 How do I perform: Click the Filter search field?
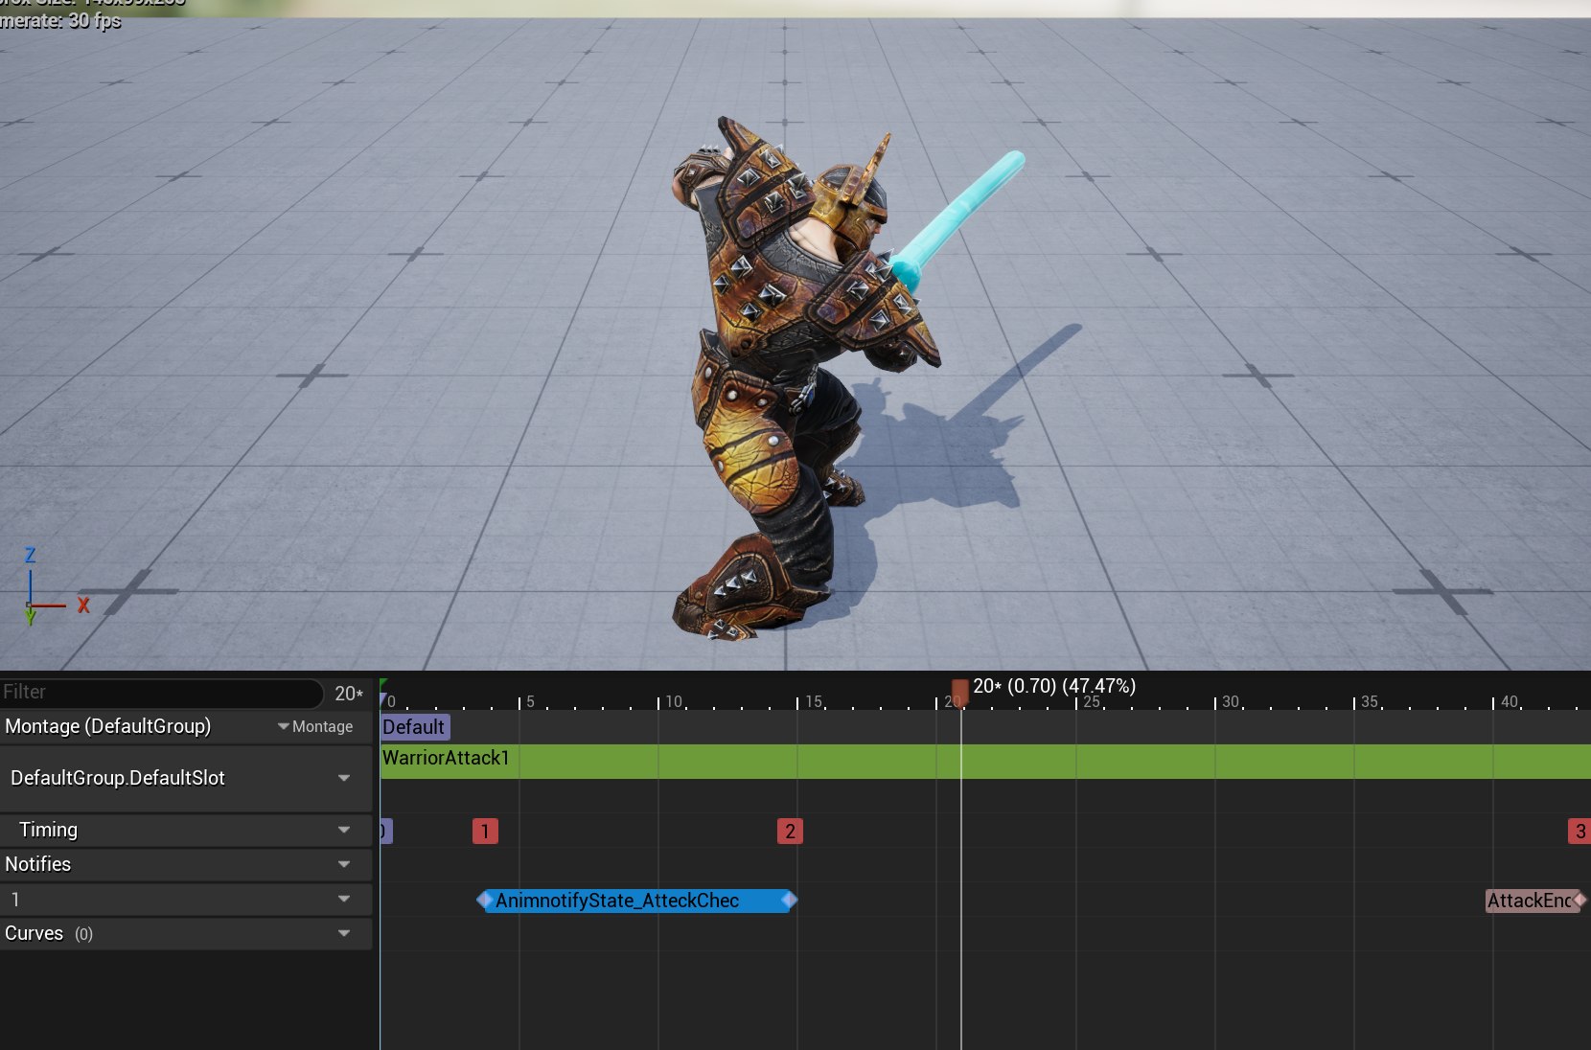(161, 692)
